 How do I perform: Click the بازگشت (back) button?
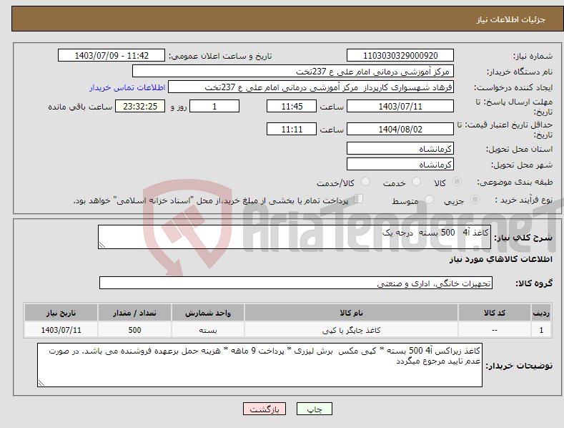[264, 409]
